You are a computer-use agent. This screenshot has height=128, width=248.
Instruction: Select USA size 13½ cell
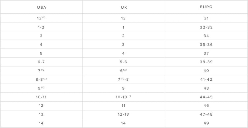(x=41, y=18)
